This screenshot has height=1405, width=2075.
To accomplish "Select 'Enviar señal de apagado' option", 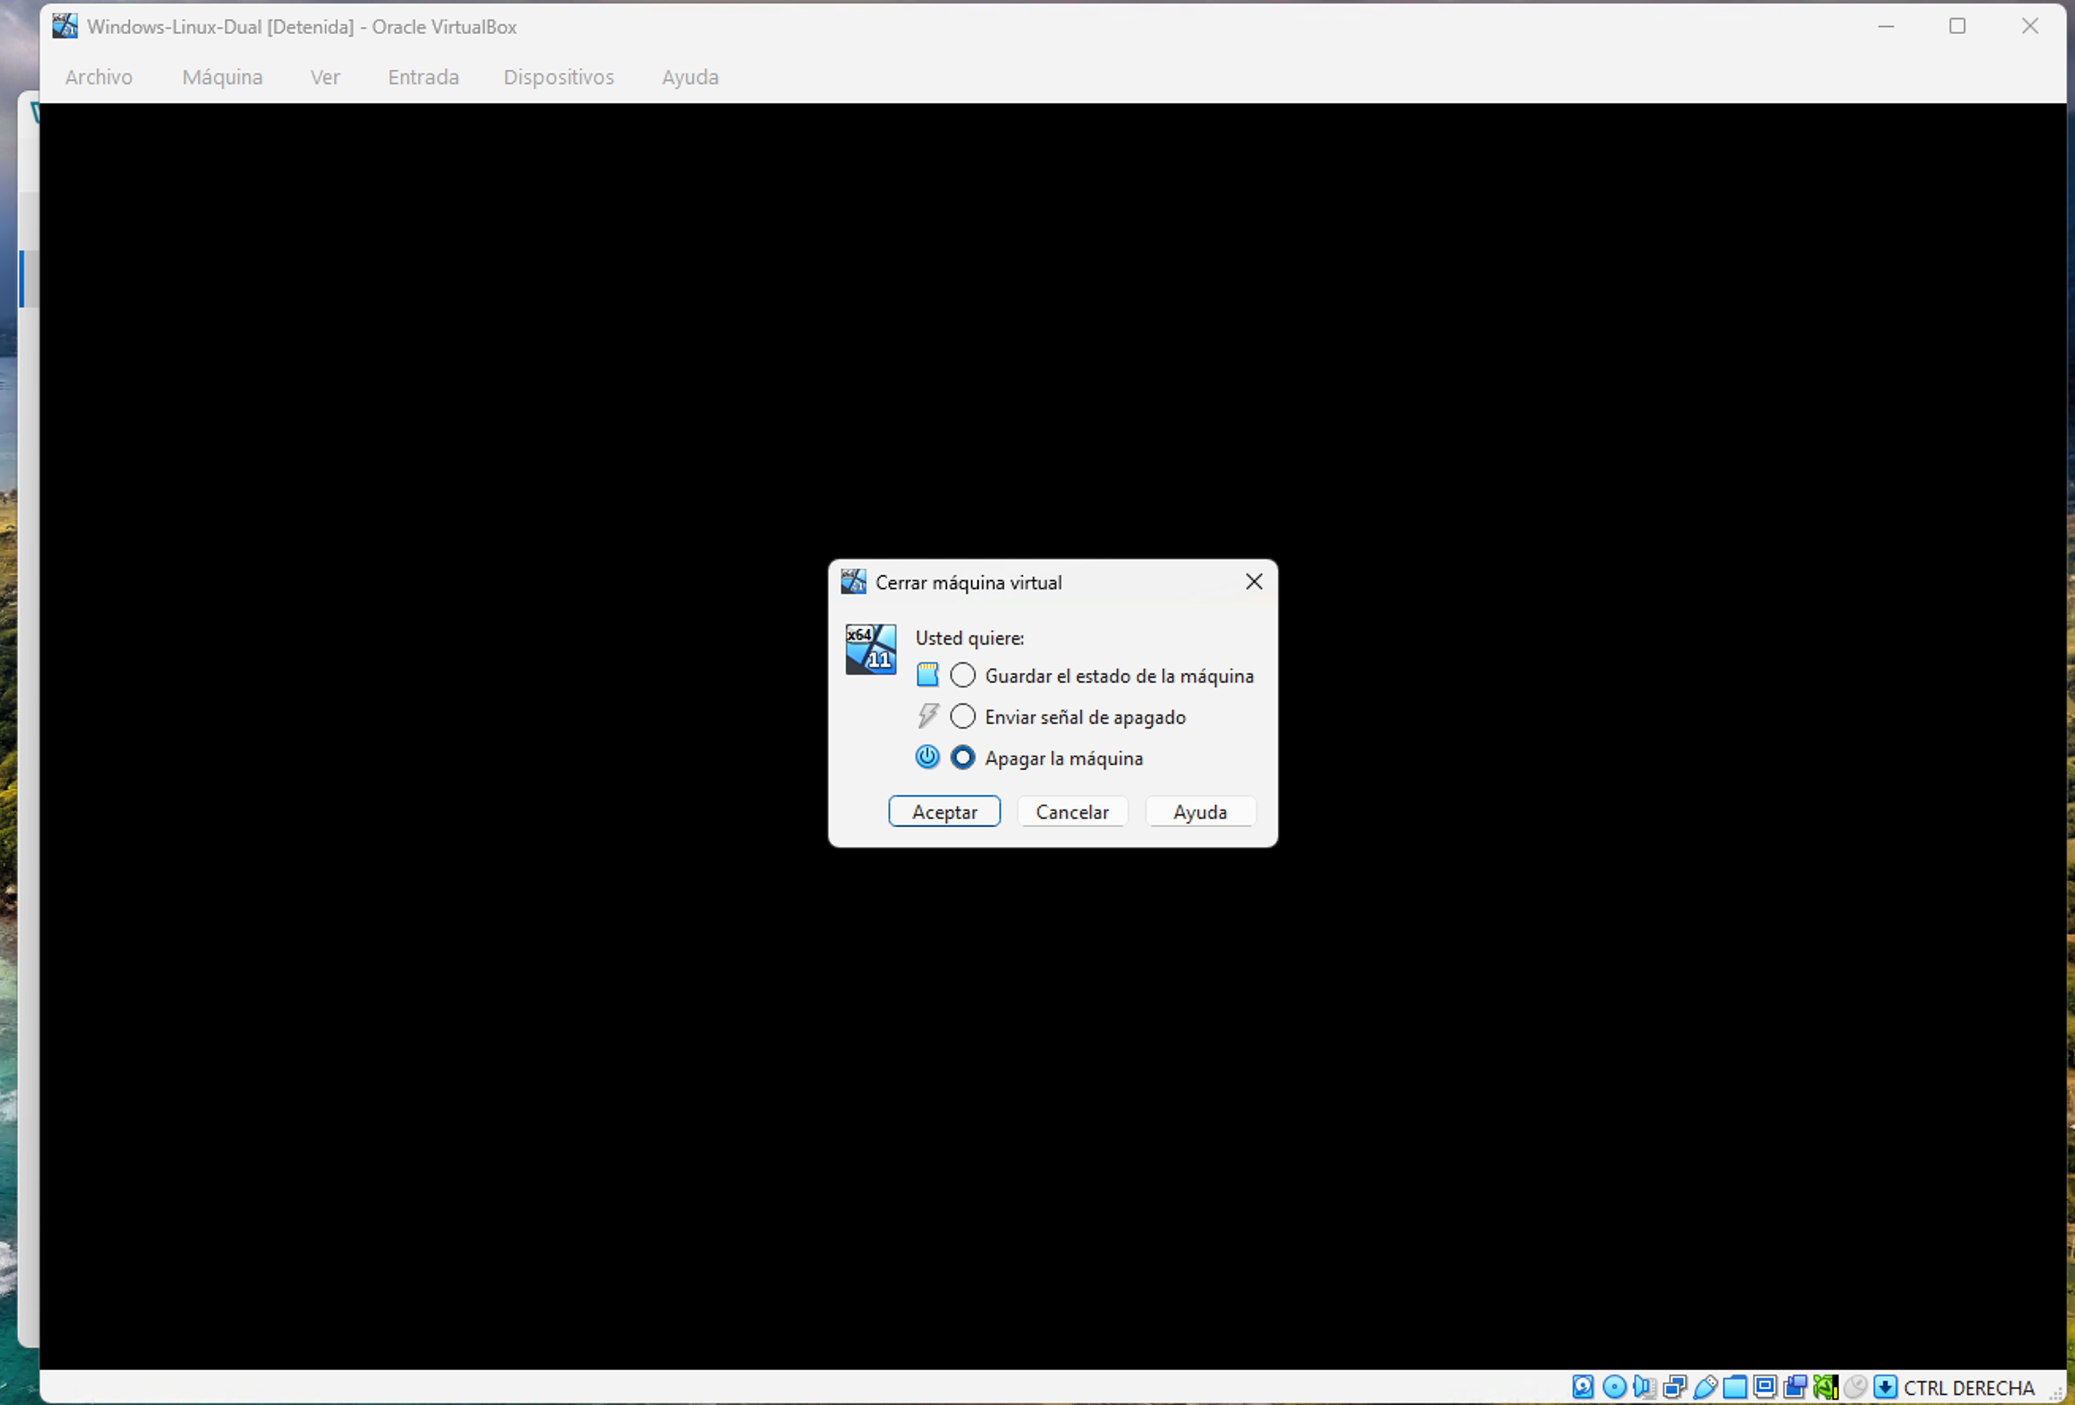I will tap(962, 717).
